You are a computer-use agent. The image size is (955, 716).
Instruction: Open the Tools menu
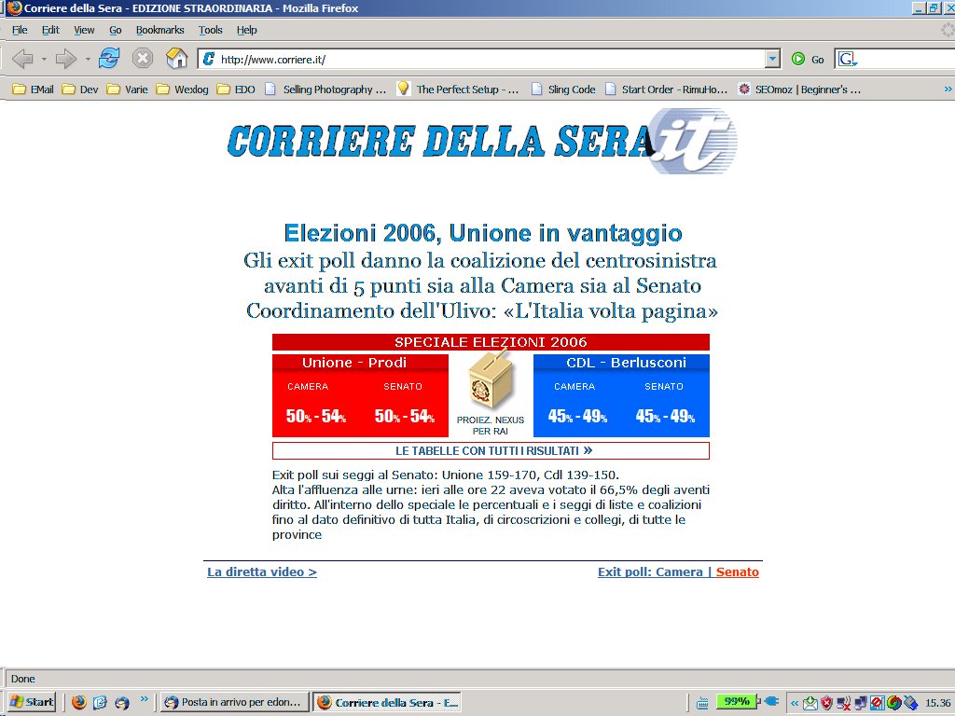pyautogui.click(x=210, y=30)
